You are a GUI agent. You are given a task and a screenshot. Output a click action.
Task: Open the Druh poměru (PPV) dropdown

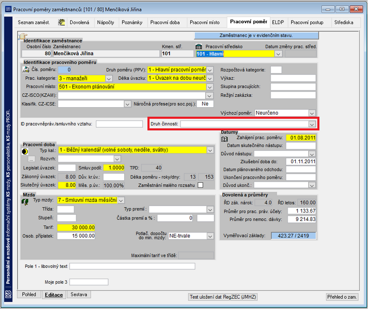210,70
